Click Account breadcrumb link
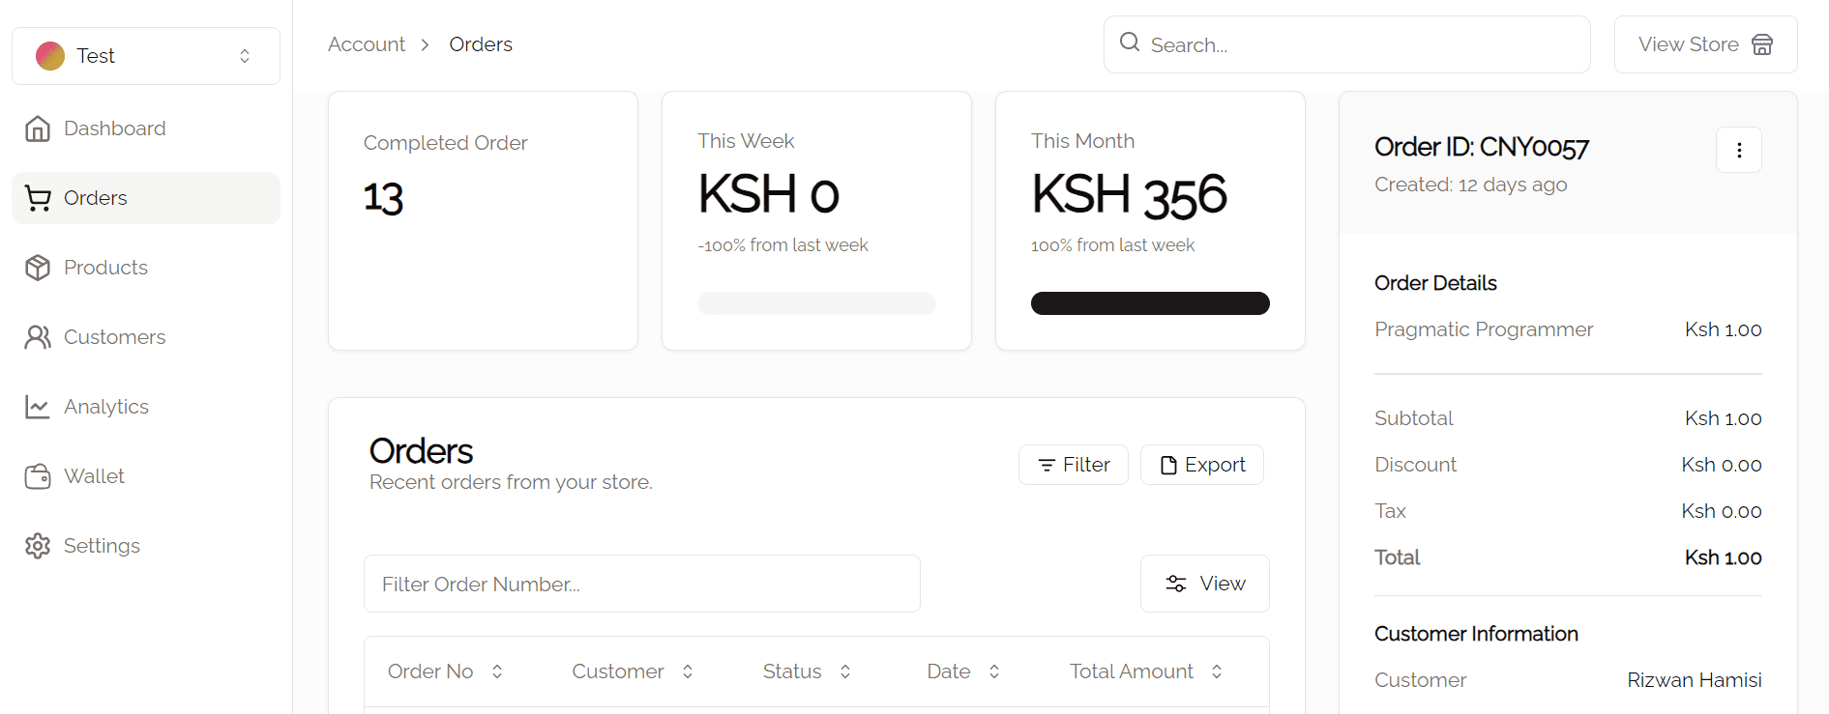 (367, 44)
